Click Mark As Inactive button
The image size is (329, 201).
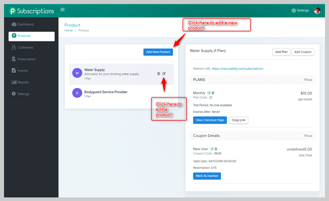207,176
